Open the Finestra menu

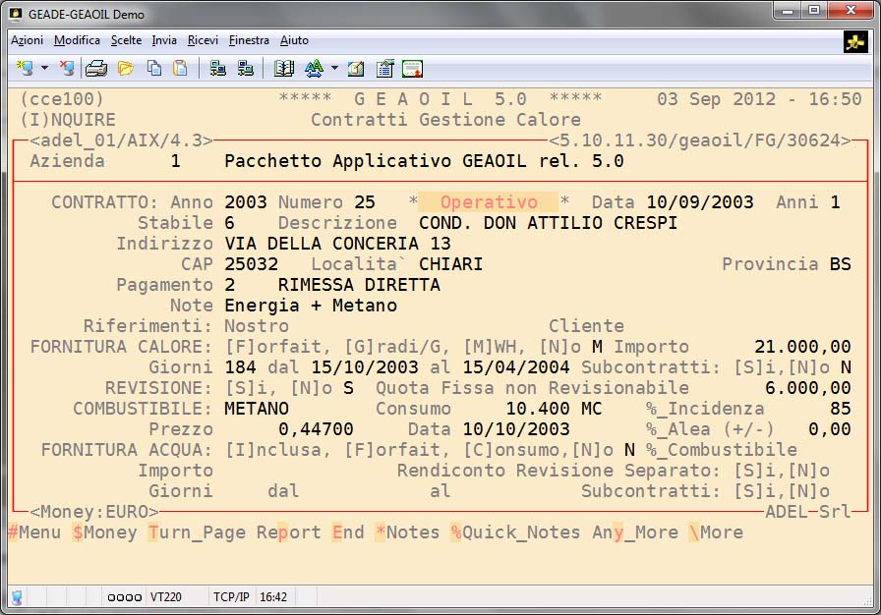(x=249, y=40)
